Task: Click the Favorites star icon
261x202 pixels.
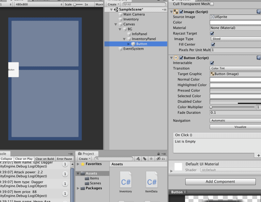Action: [83, 164]
